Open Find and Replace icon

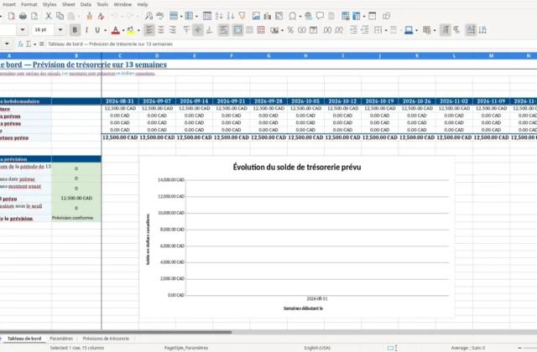point(149,16)
